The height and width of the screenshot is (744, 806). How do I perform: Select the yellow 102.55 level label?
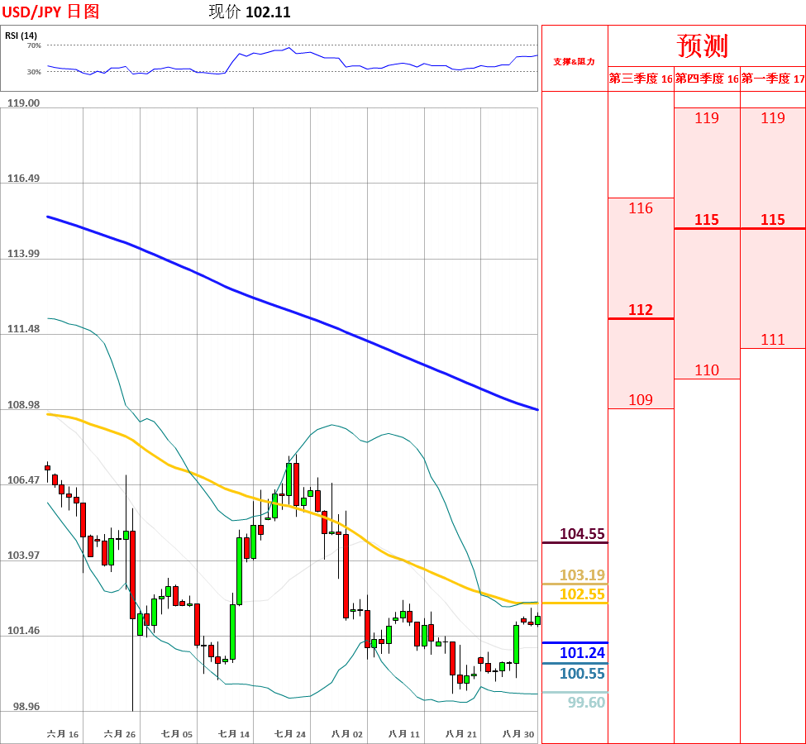pos(582,594)
